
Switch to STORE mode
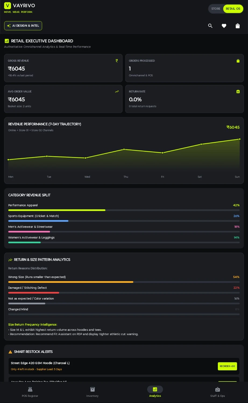pyautogui.click(x=216, y=9)
